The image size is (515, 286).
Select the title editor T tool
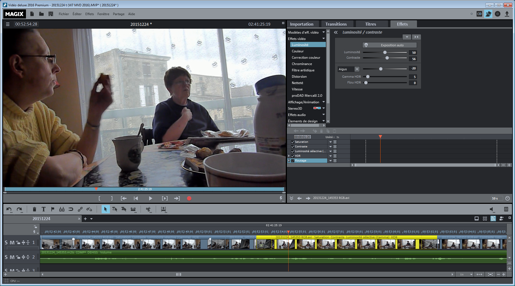tap(44, 209)
